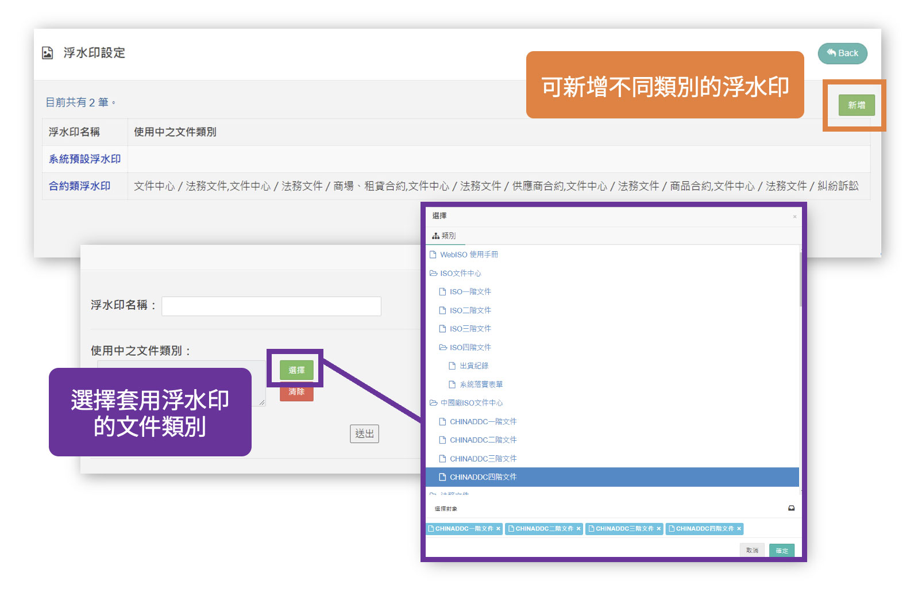Image resolution: width=918 pixels, height=592 pixels.
Task: Click the category tree vertical scrollbar
Action: (800, 279)
